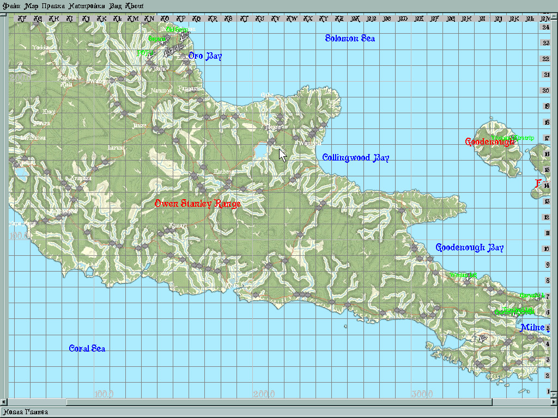Select the unlabeled airfield icon west of Milne Bay
This screenshot has width=558, height=418.
(482, 339)
